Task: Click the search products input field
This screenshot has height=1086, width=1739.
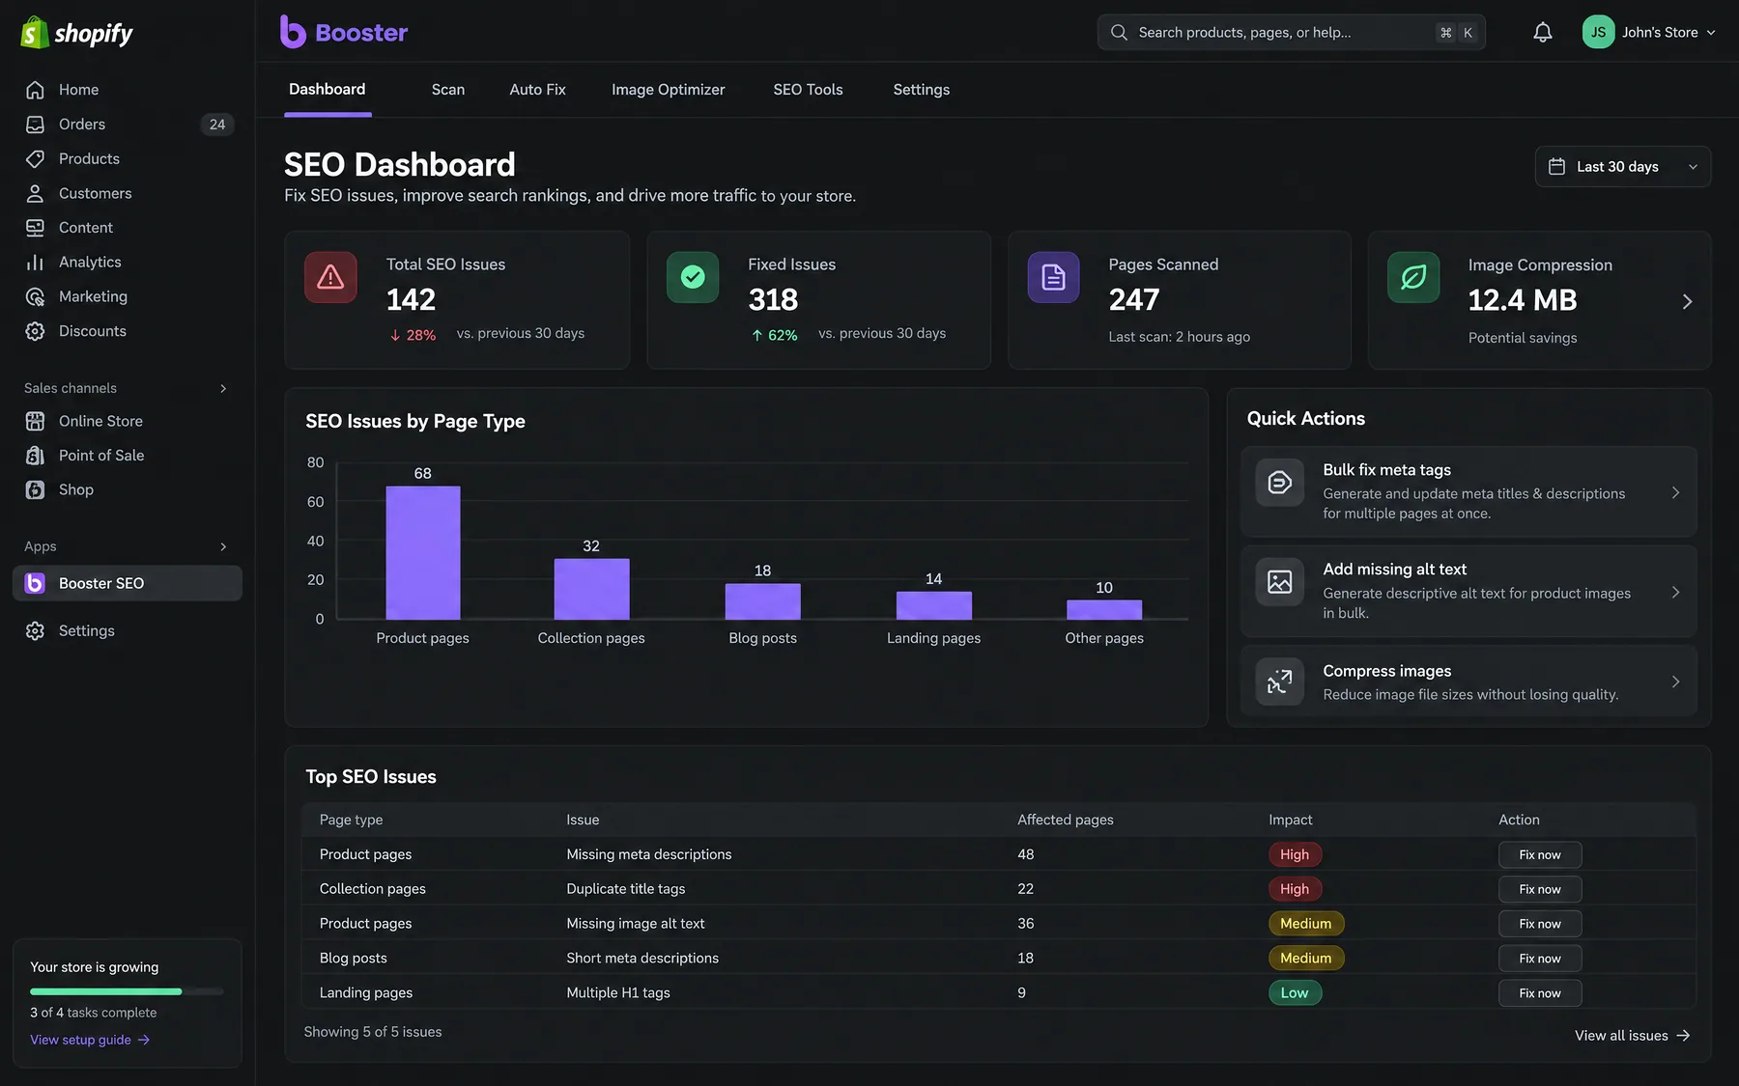Action: pyautogui.click(x=1291, y=32)
